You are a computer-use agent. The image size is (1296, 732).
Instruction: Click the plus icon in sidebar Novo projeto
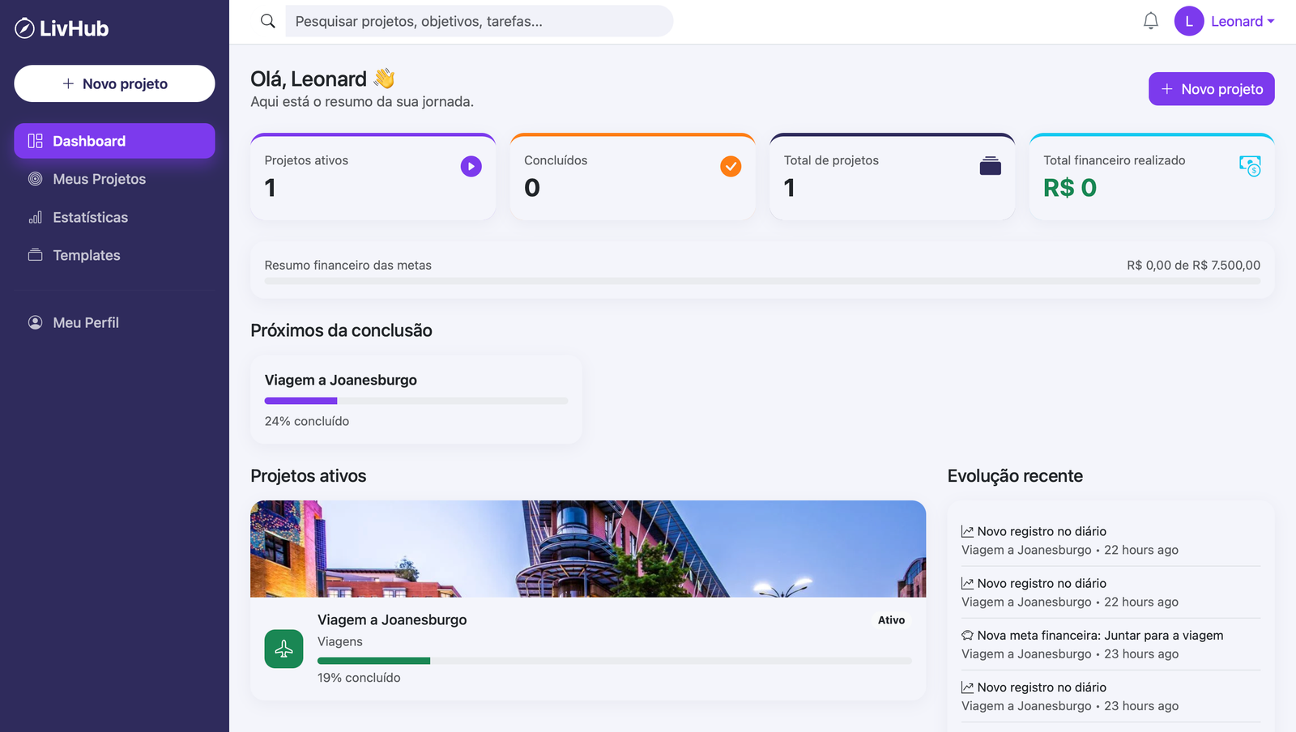pos(68,83)
